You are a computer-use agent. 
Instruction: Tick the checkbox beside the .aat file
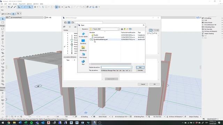91,39
